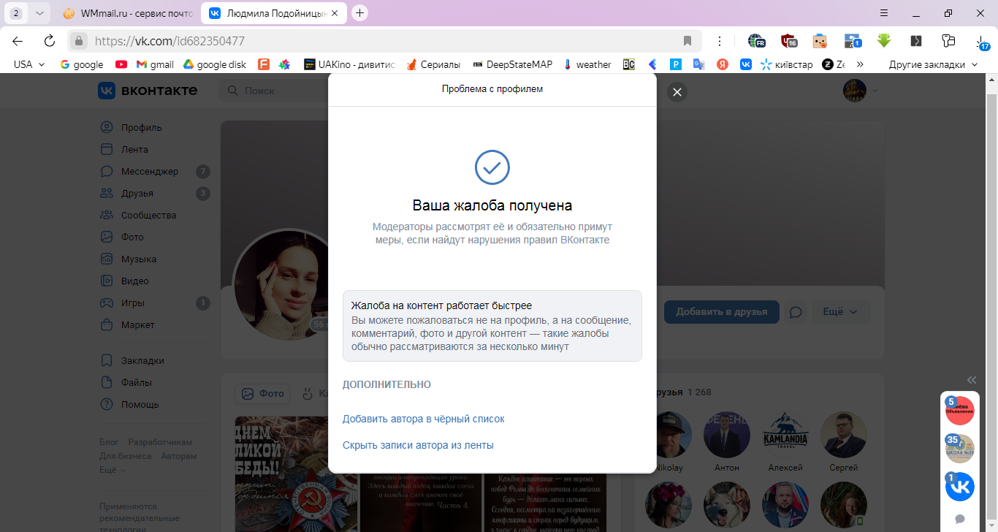
Task: Click the Маркет bag icon
Action: (x=107, y=324)
